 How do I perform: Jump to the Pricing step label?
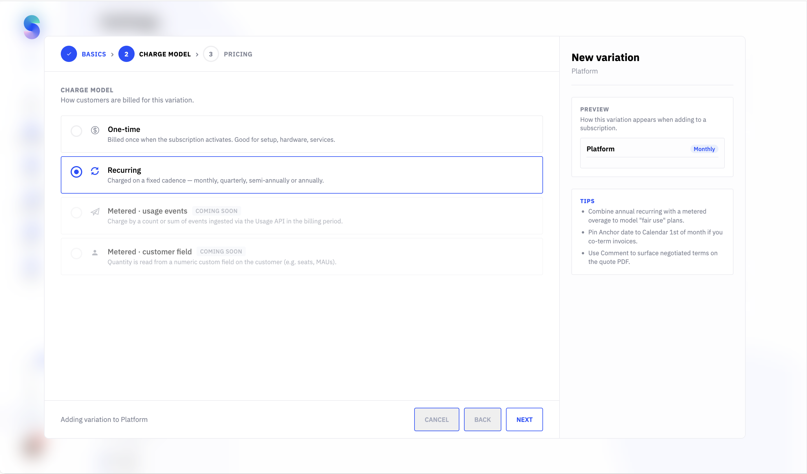(x=238, y=54)
